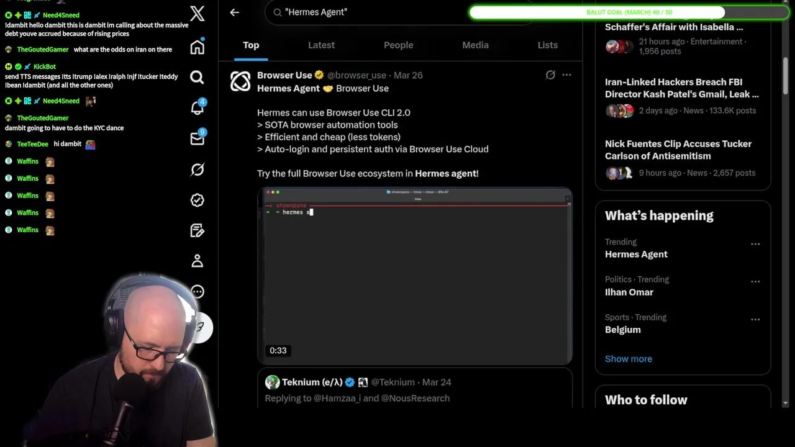Click the page scrollbar on right

pyautogui.click(x=786, y=78)
